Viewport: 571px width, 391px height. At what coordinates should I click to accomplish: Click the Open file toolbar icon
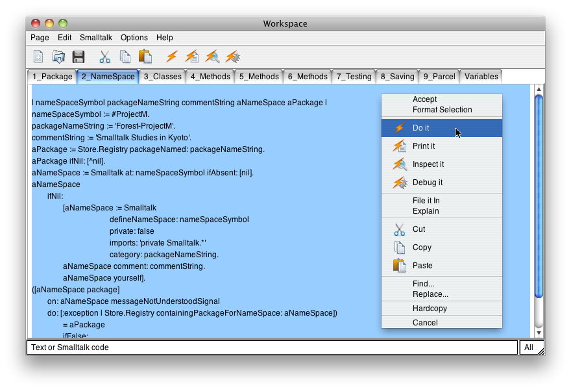click(x=58, y=57)
